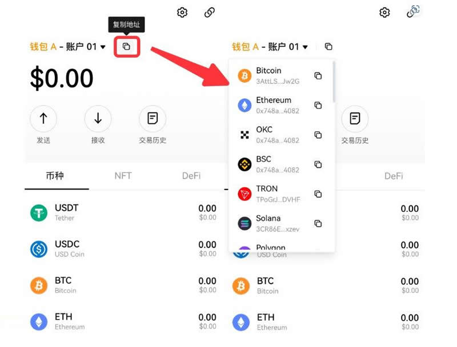Click the 发送 send arrow button
The width and height of the screenshot is (457, 347).
[x=43, y=119]
